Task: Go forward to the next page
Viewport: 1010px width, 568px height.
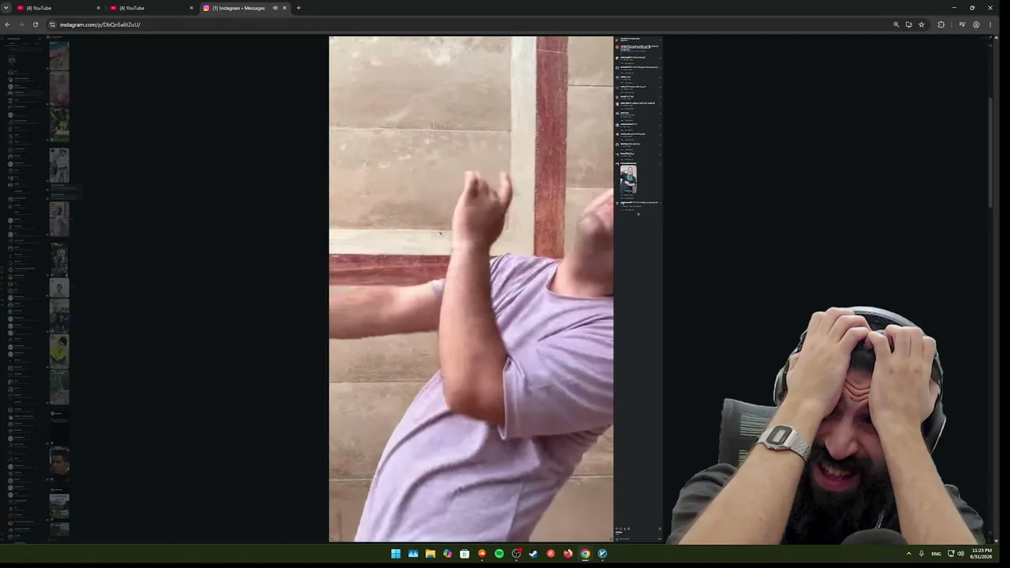Action: coord(21,24)
